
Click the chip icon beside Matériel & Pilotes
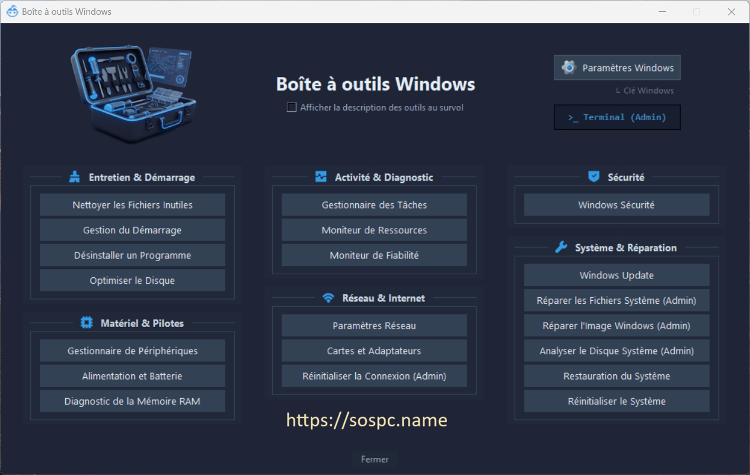click(x=87, y=323)
